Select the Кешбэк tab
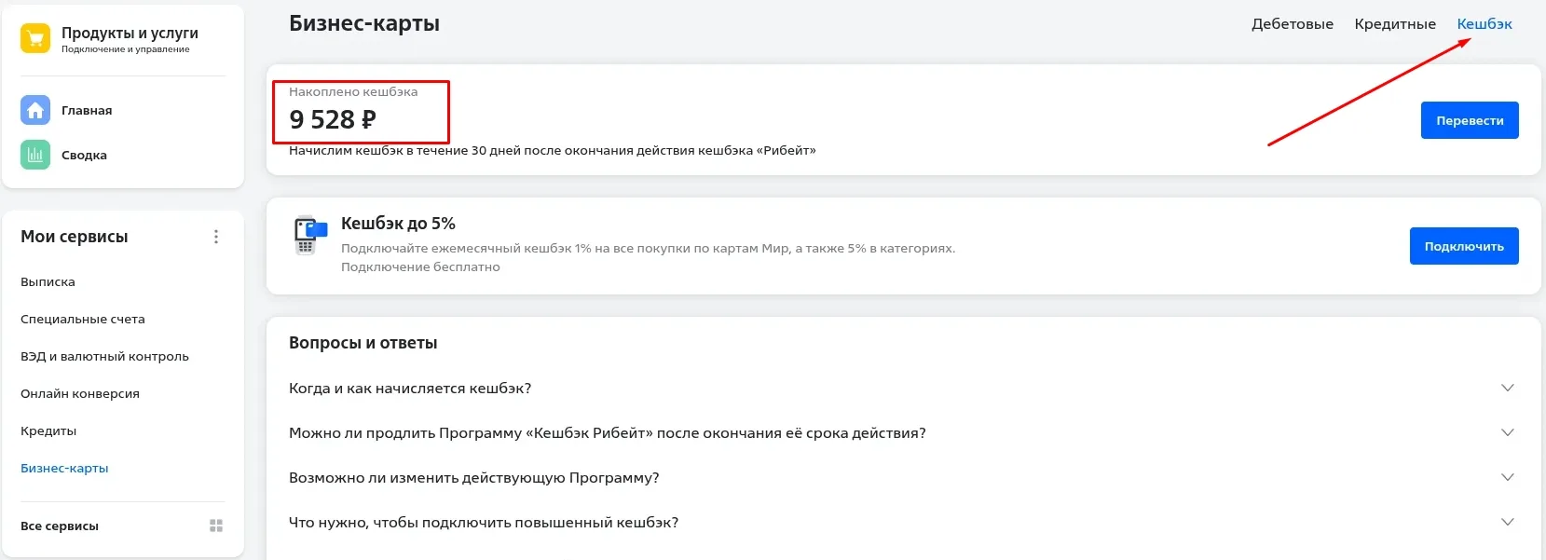This screenshot has height=560, width=1546. (x=1484, y=24)
